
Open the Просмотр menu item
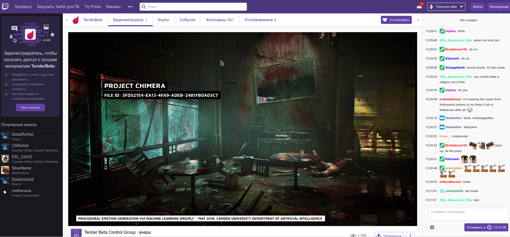23,7
